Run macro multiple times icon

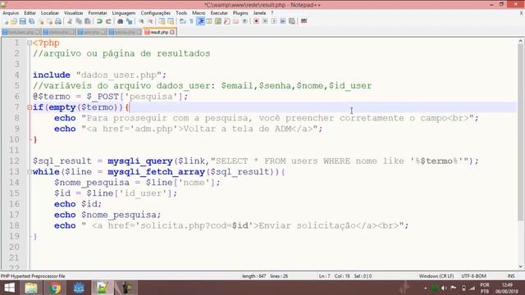tap(283, 21)
